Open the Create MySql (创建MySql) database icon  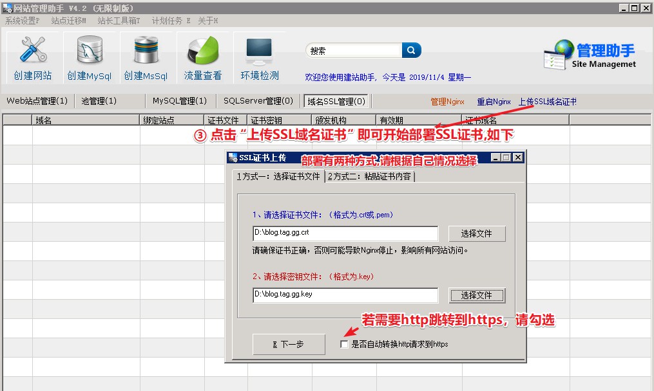(x=90, y=50)
